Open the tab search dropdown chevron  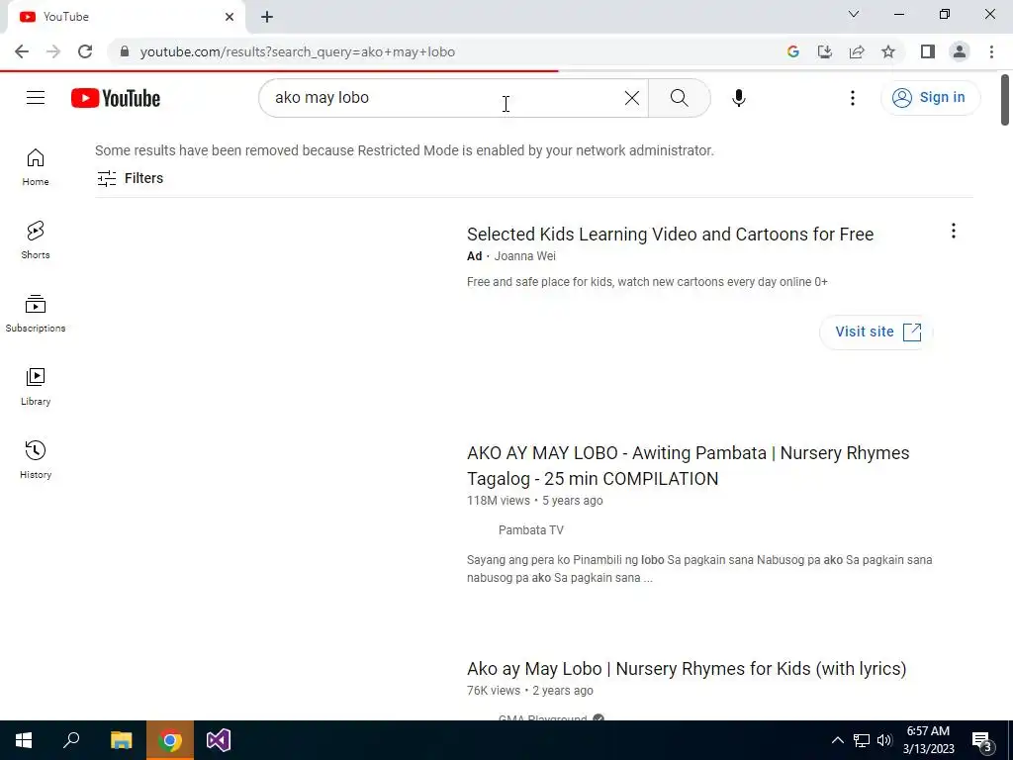[x=854, y=14]
